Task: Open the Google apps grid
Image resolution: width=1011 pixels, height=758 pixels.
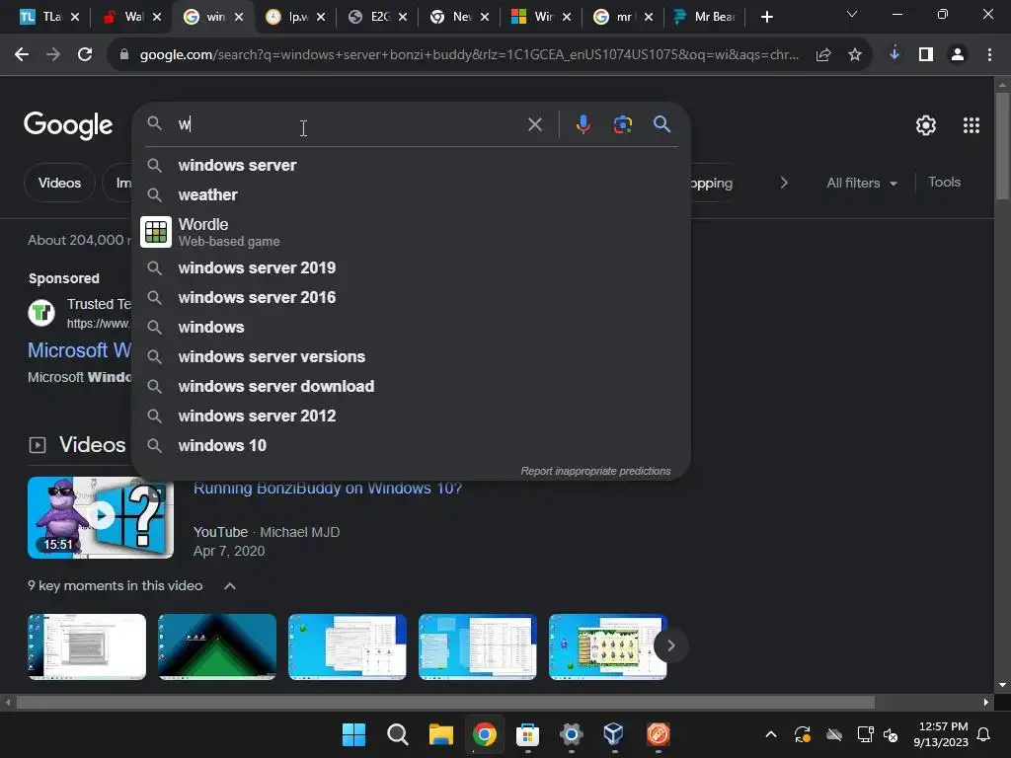Action: [x=972, y=125]
